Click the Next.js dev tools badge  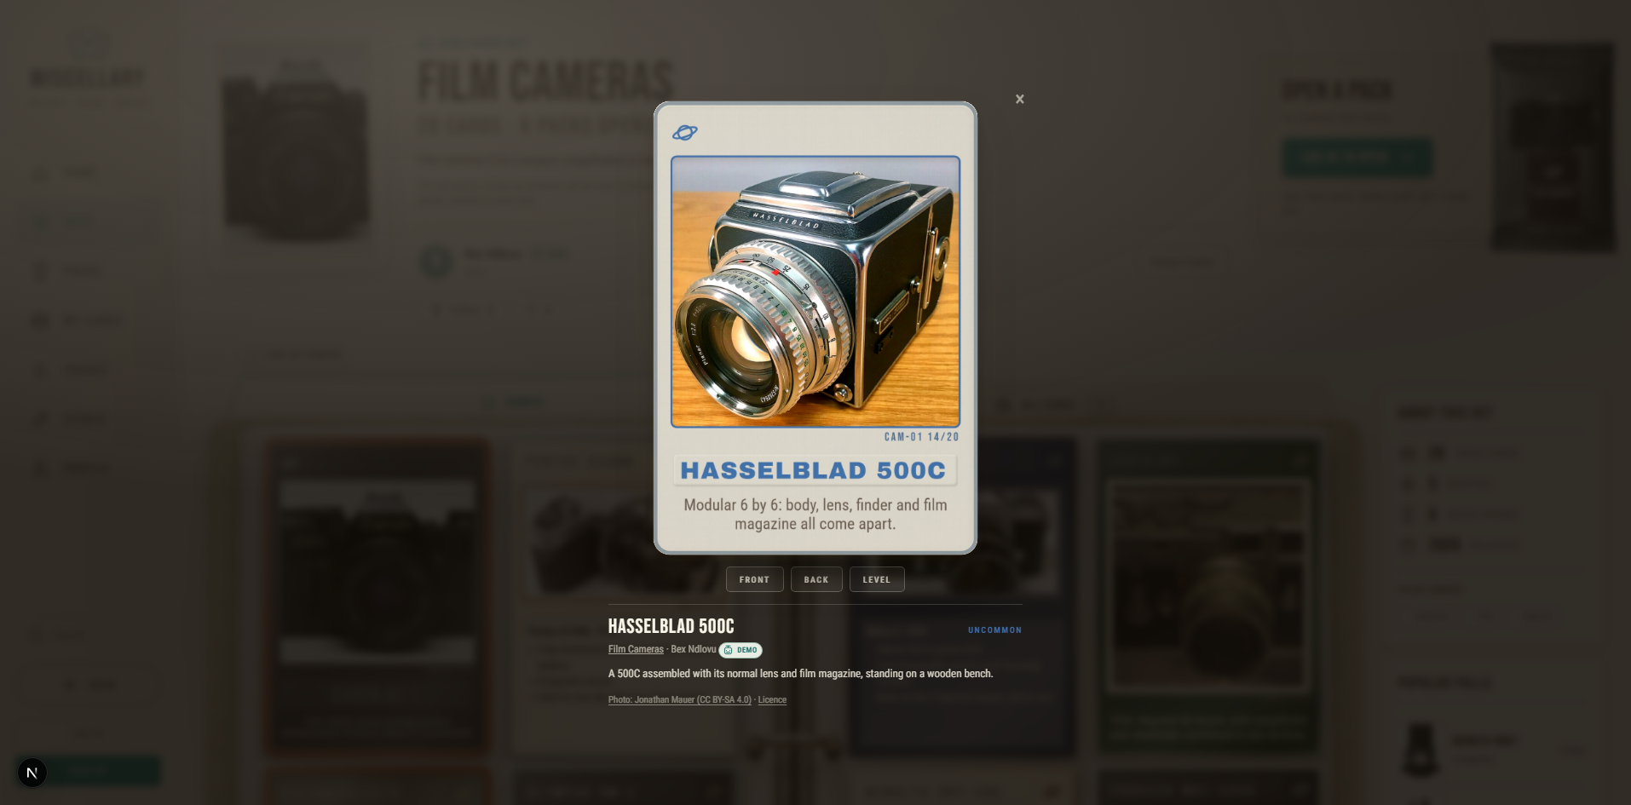click(x=32, y=773)
